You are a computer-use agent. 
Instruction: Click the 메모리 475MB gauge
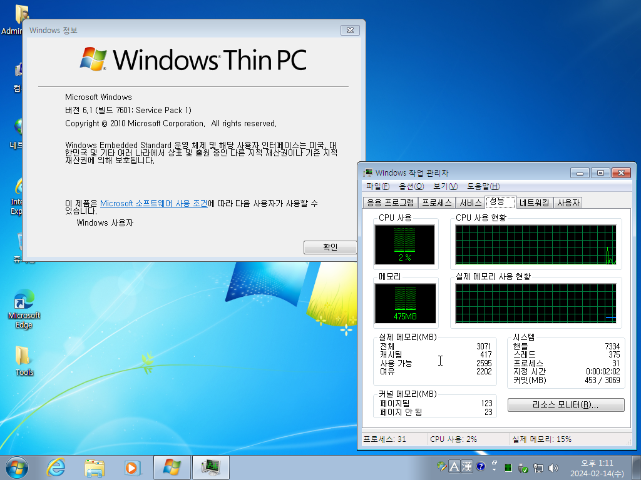click(405, 303)
